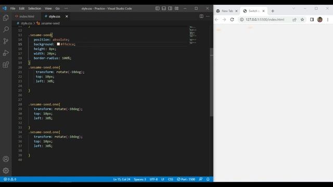Click the Chrome address bar URL
Screen dimensions: 333x187
click(265, 20)
